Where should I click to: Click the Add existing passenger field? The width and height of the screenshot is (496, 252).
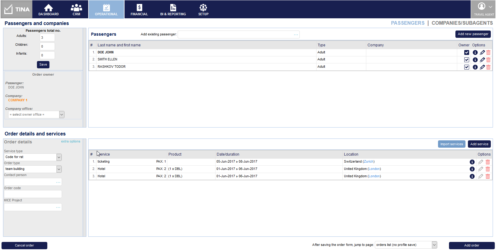point(235,34)
